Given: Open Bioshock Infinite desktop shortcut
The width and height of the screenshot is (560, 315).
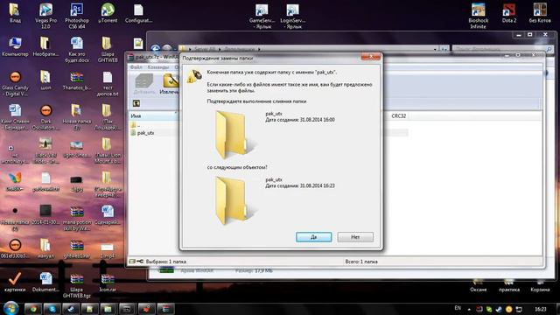Looking at the screenshot, I should click(x=479, y=16).
